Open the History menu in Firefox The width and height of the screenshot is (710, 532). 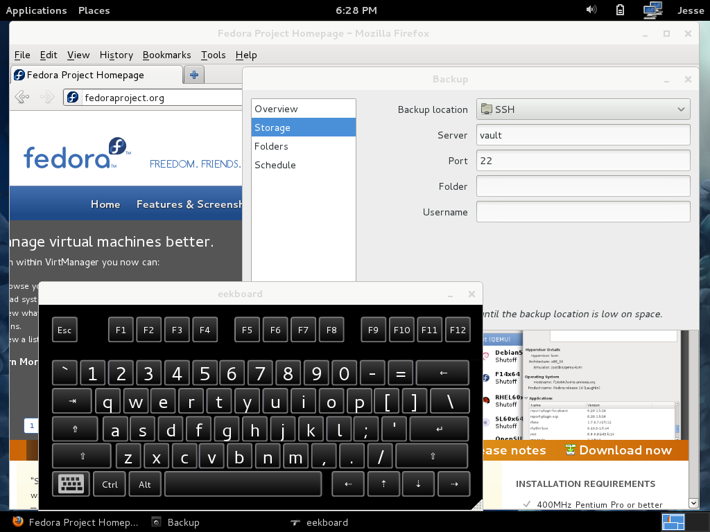(x=116, y=55)
